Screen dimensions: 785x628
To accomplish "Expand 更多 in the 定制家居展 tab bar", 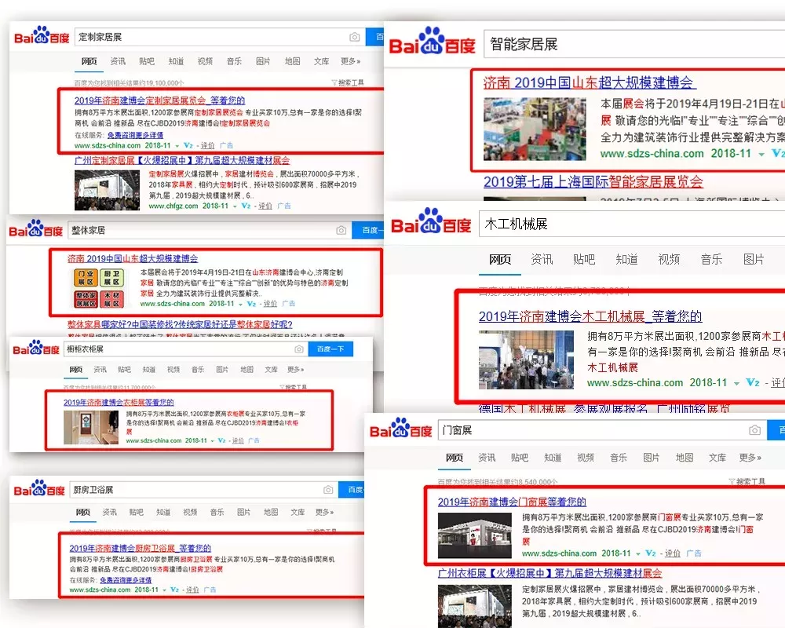I will point(350,61).
